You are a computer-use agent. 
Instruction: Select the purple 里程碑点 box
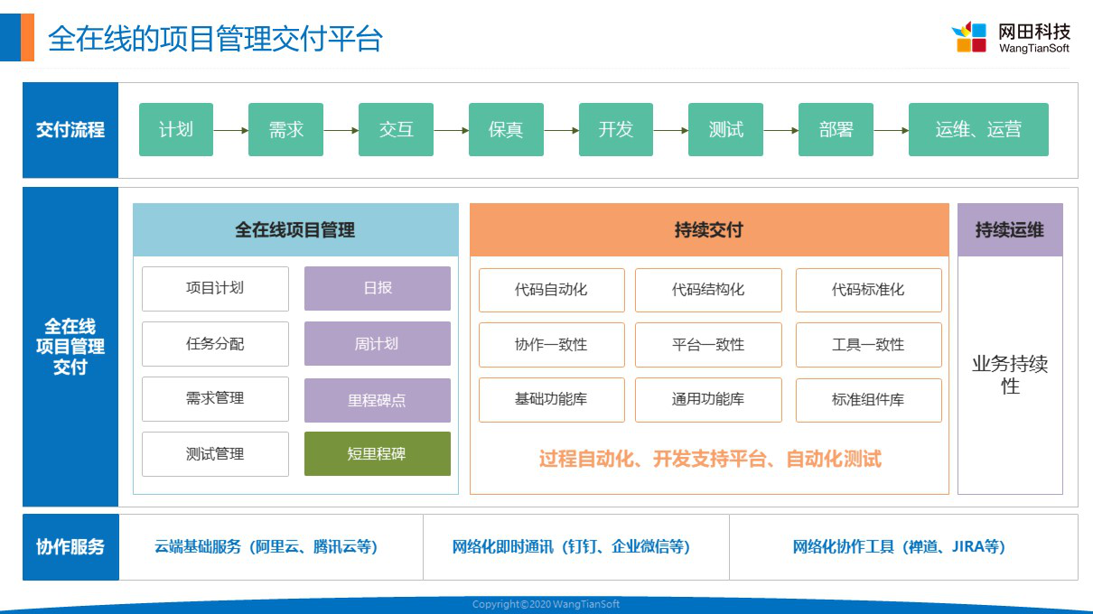[378, 400]
